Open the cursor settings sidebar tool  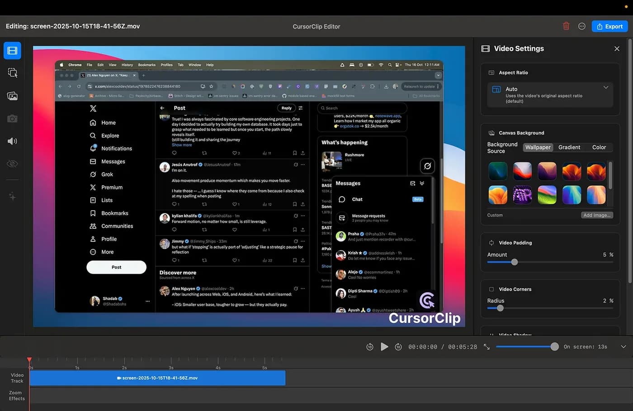(x=12, y=73)
